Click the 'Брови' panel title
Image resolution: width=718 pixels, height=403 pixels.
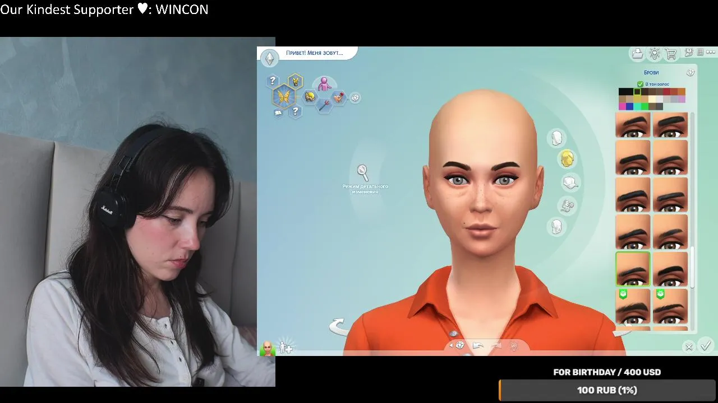pos(651,73)
